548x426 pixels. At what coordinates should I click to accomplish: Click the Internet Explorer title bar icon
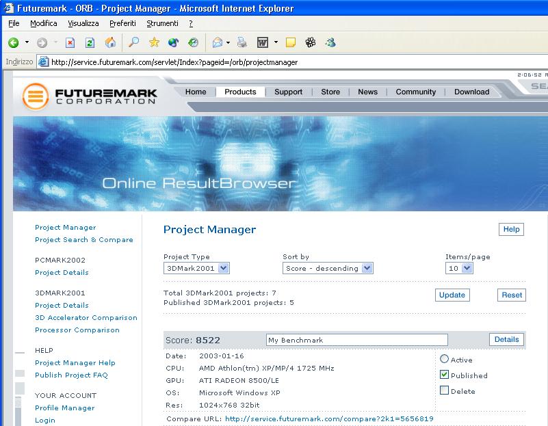click(x=8, y=8)
